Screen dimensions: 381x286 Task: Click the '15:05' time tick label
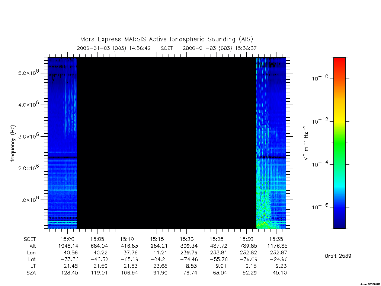click(97, 239)
